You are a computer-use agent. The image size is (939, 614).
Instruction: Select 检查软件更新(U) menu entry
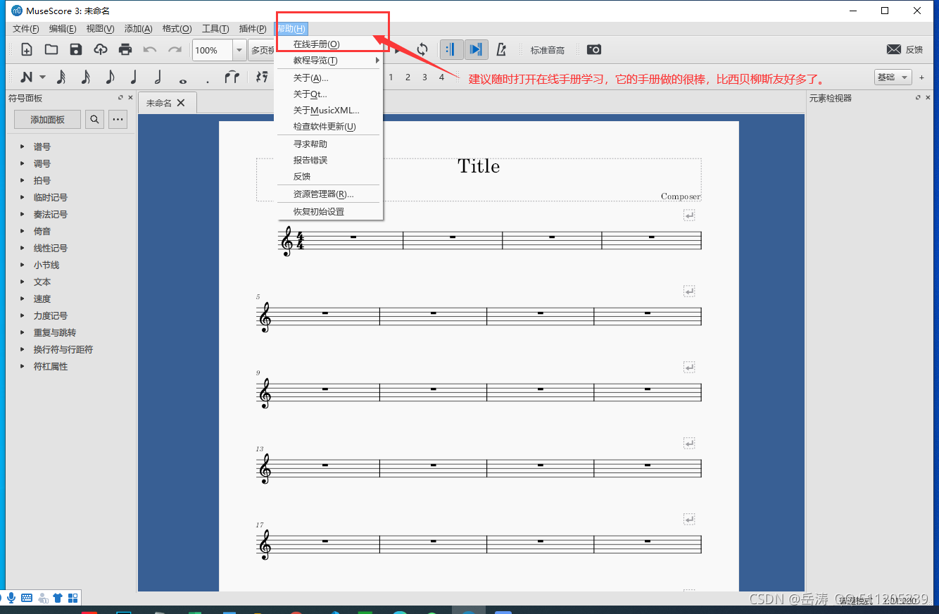(324, 127)
